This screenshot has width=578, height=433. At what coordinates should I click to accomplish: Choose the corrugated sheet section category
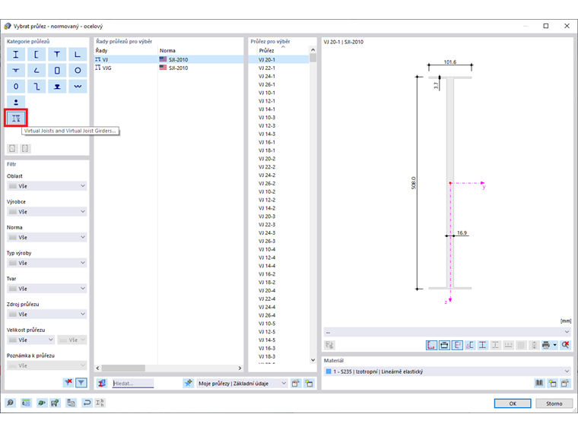(78, 86)
